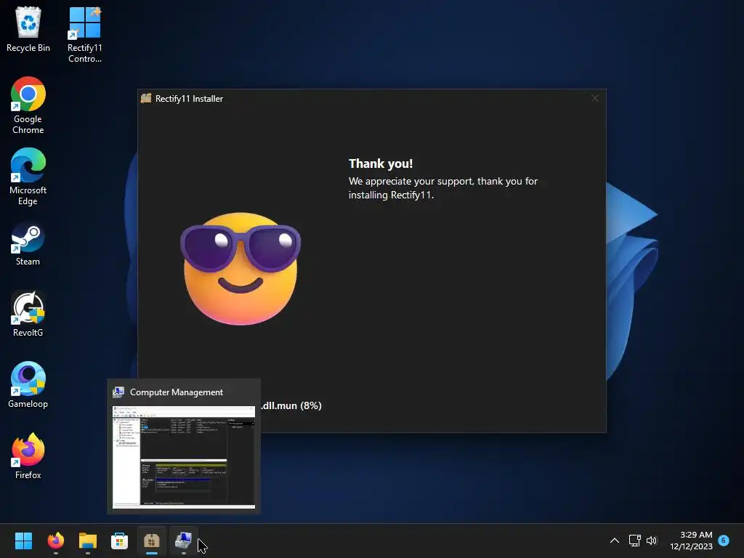744x558 pixels.
Task: Click the "Thank you!" heading
Action: pos(381,163)
